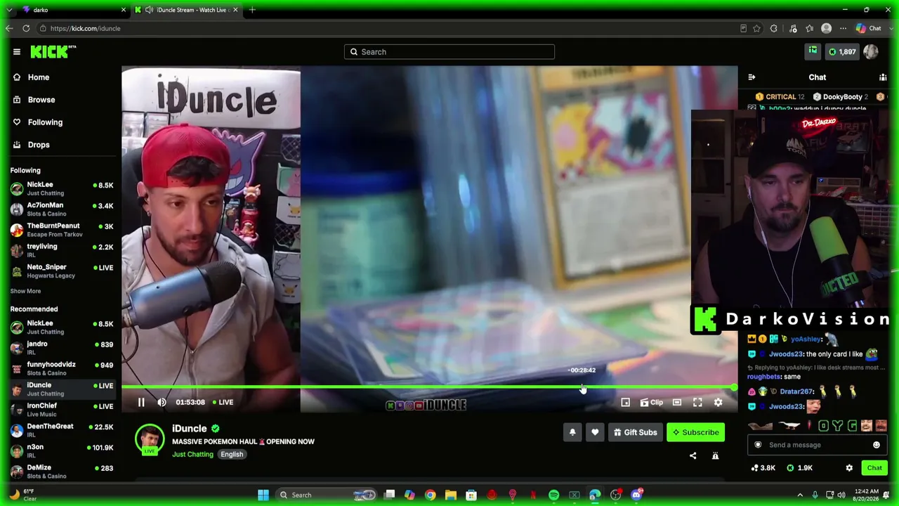Open treyliving channel in sidebar

coord(61,250)
